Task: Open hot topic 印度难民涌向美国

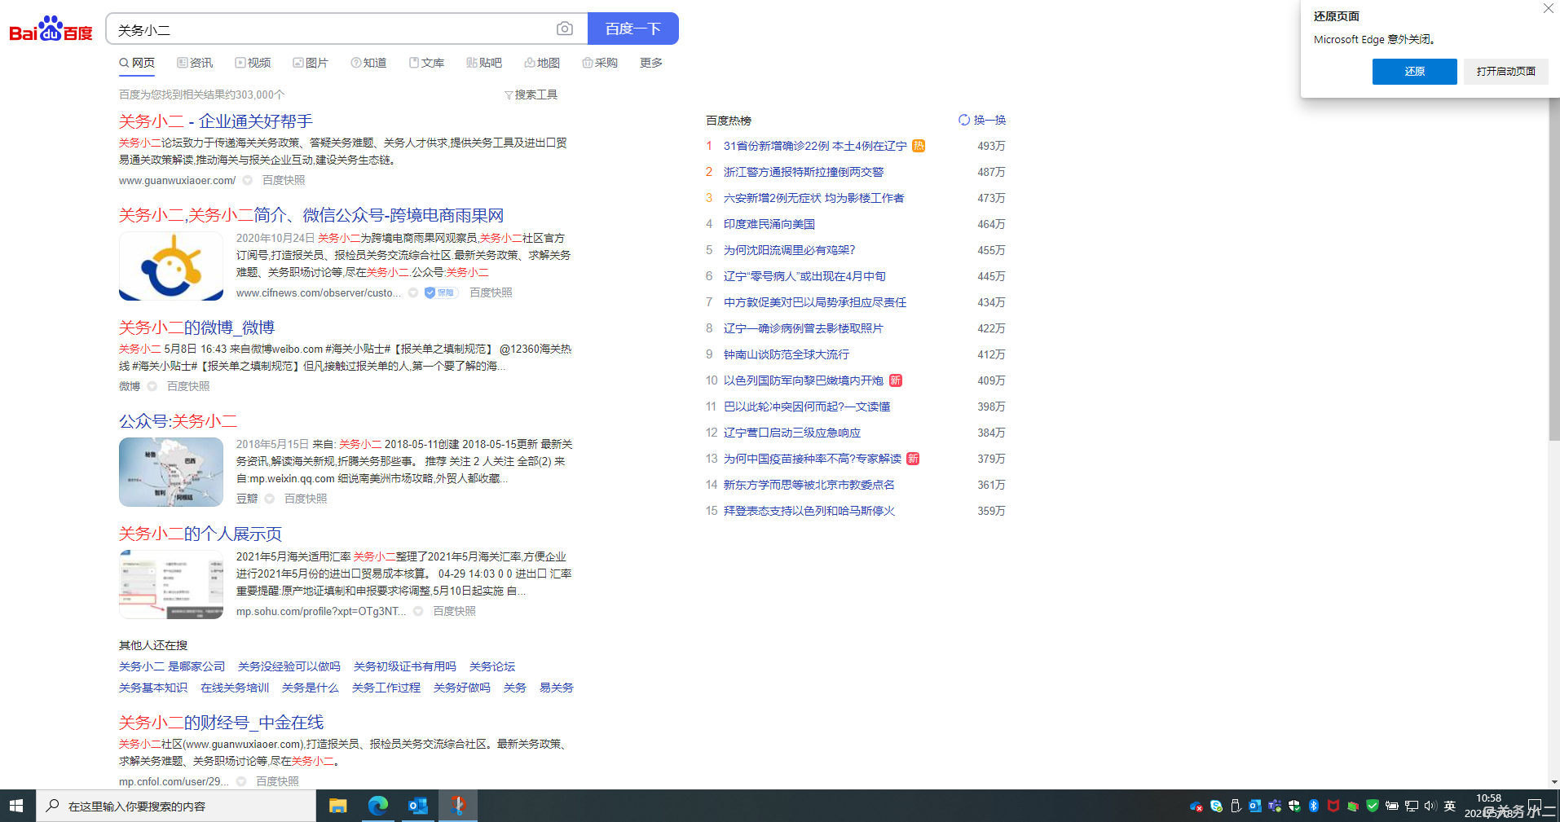Action: click(x=769, y=224)
